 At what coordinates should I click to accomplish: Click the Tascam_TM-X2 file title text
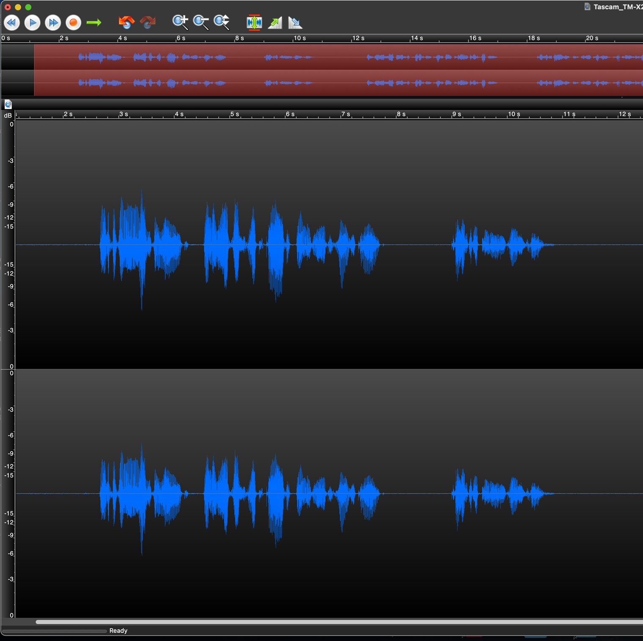point(618,7)
